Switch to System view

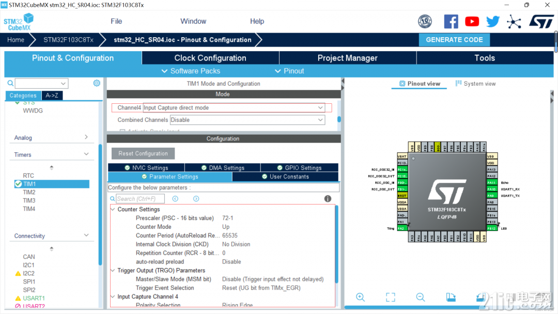click(x=475, y=84)
